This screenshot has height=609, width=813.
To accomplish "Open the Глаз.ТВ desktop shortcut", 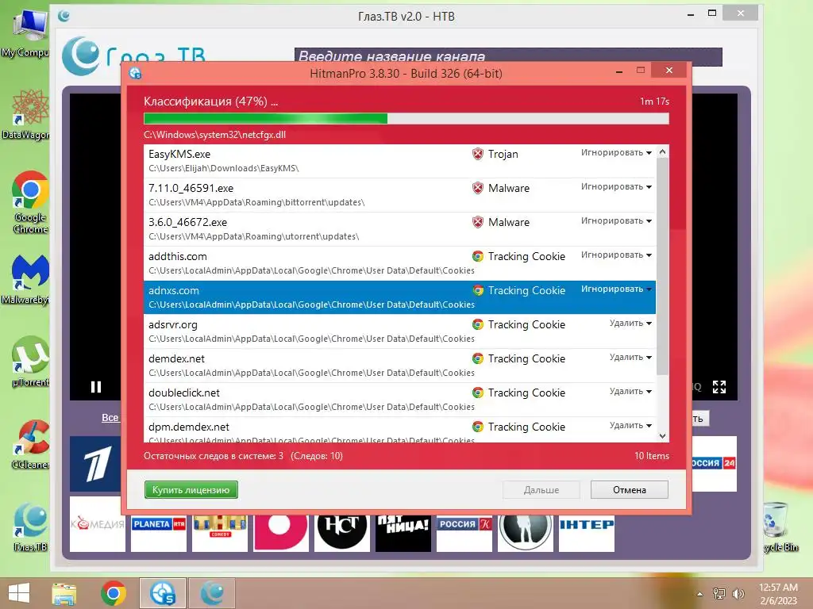I will coord(30,527).
